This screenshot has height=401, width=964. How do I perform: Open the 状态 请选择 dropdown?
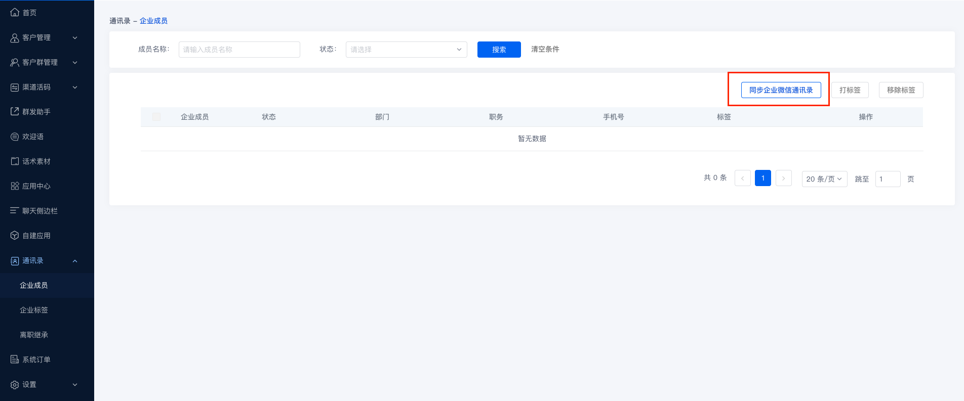click(407, 50)
